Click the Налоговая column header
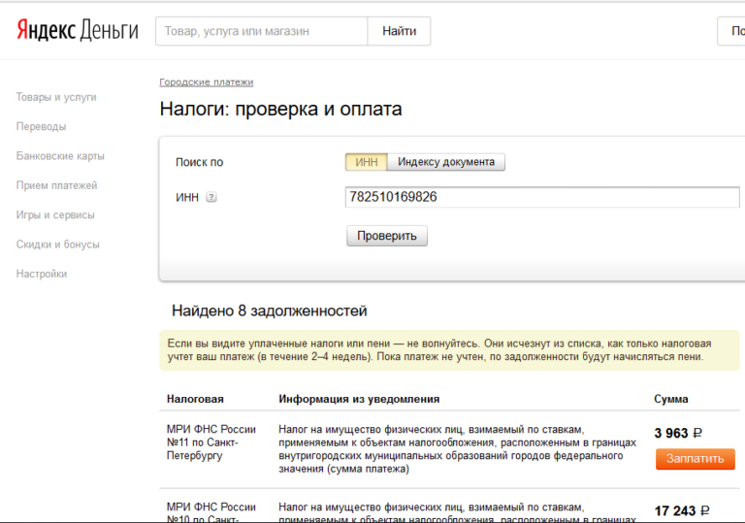745x523 pixels. point(195,399)
